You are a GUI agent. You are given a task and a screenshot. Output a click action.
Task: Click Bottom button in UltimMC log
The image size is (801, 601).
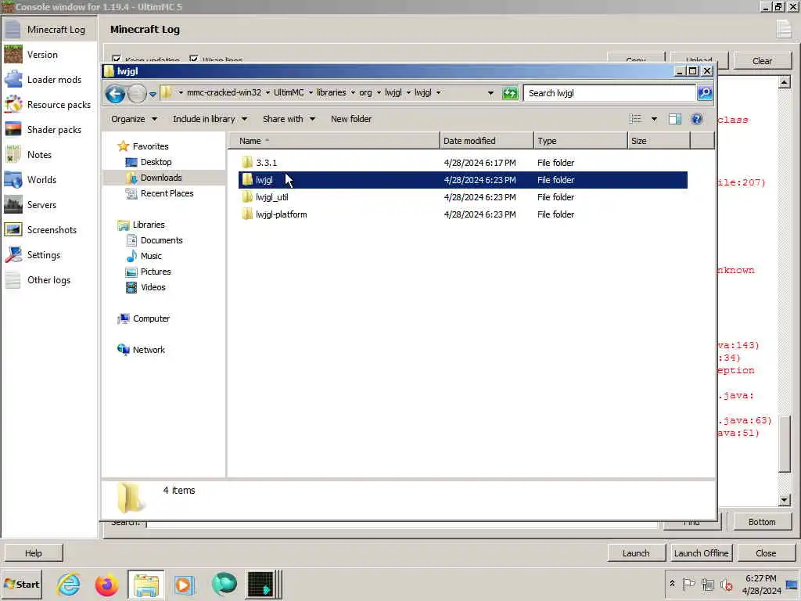click(762, 522)
